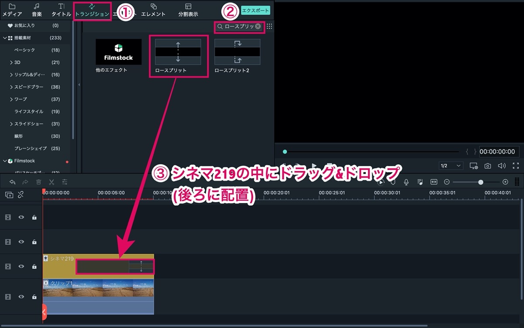Image resolution: width=524 pixels, height=328 pixels.
Task: Switch thumbnails with grid view icon
Action: click(x=269, y=26)
